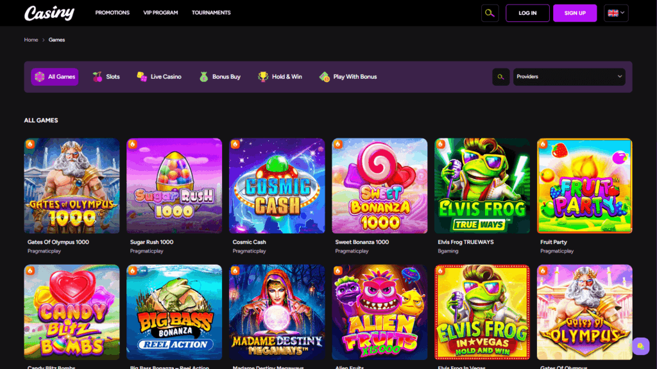Click the Slots cherry icon
The image size is (657, 369).
[x=98, y=77]
